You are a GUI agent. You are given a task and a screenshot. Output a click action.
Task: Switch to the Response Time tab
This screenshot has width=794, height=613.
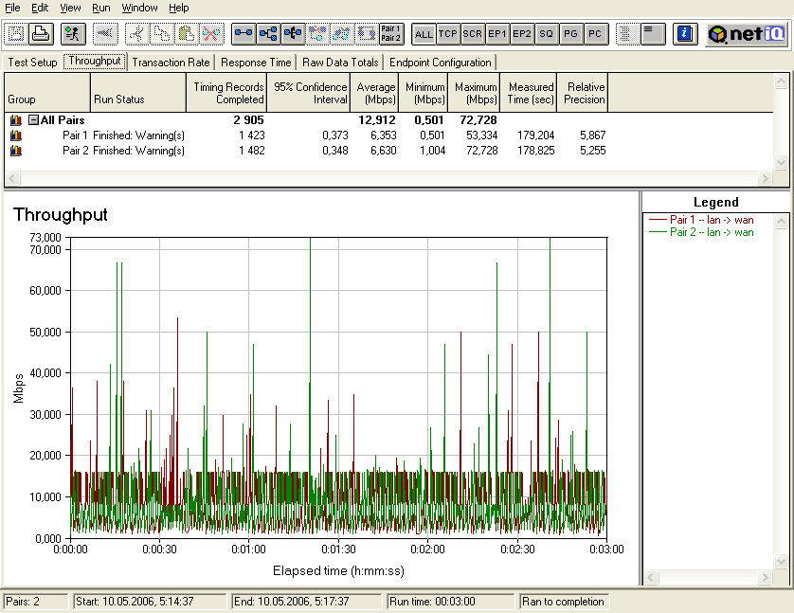pos(256,63)
